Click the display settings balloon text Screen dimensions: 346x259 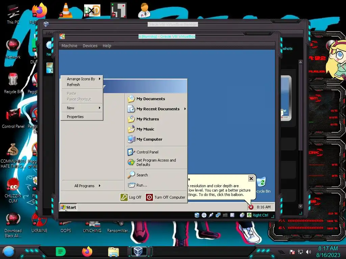[x=219, y=190]
